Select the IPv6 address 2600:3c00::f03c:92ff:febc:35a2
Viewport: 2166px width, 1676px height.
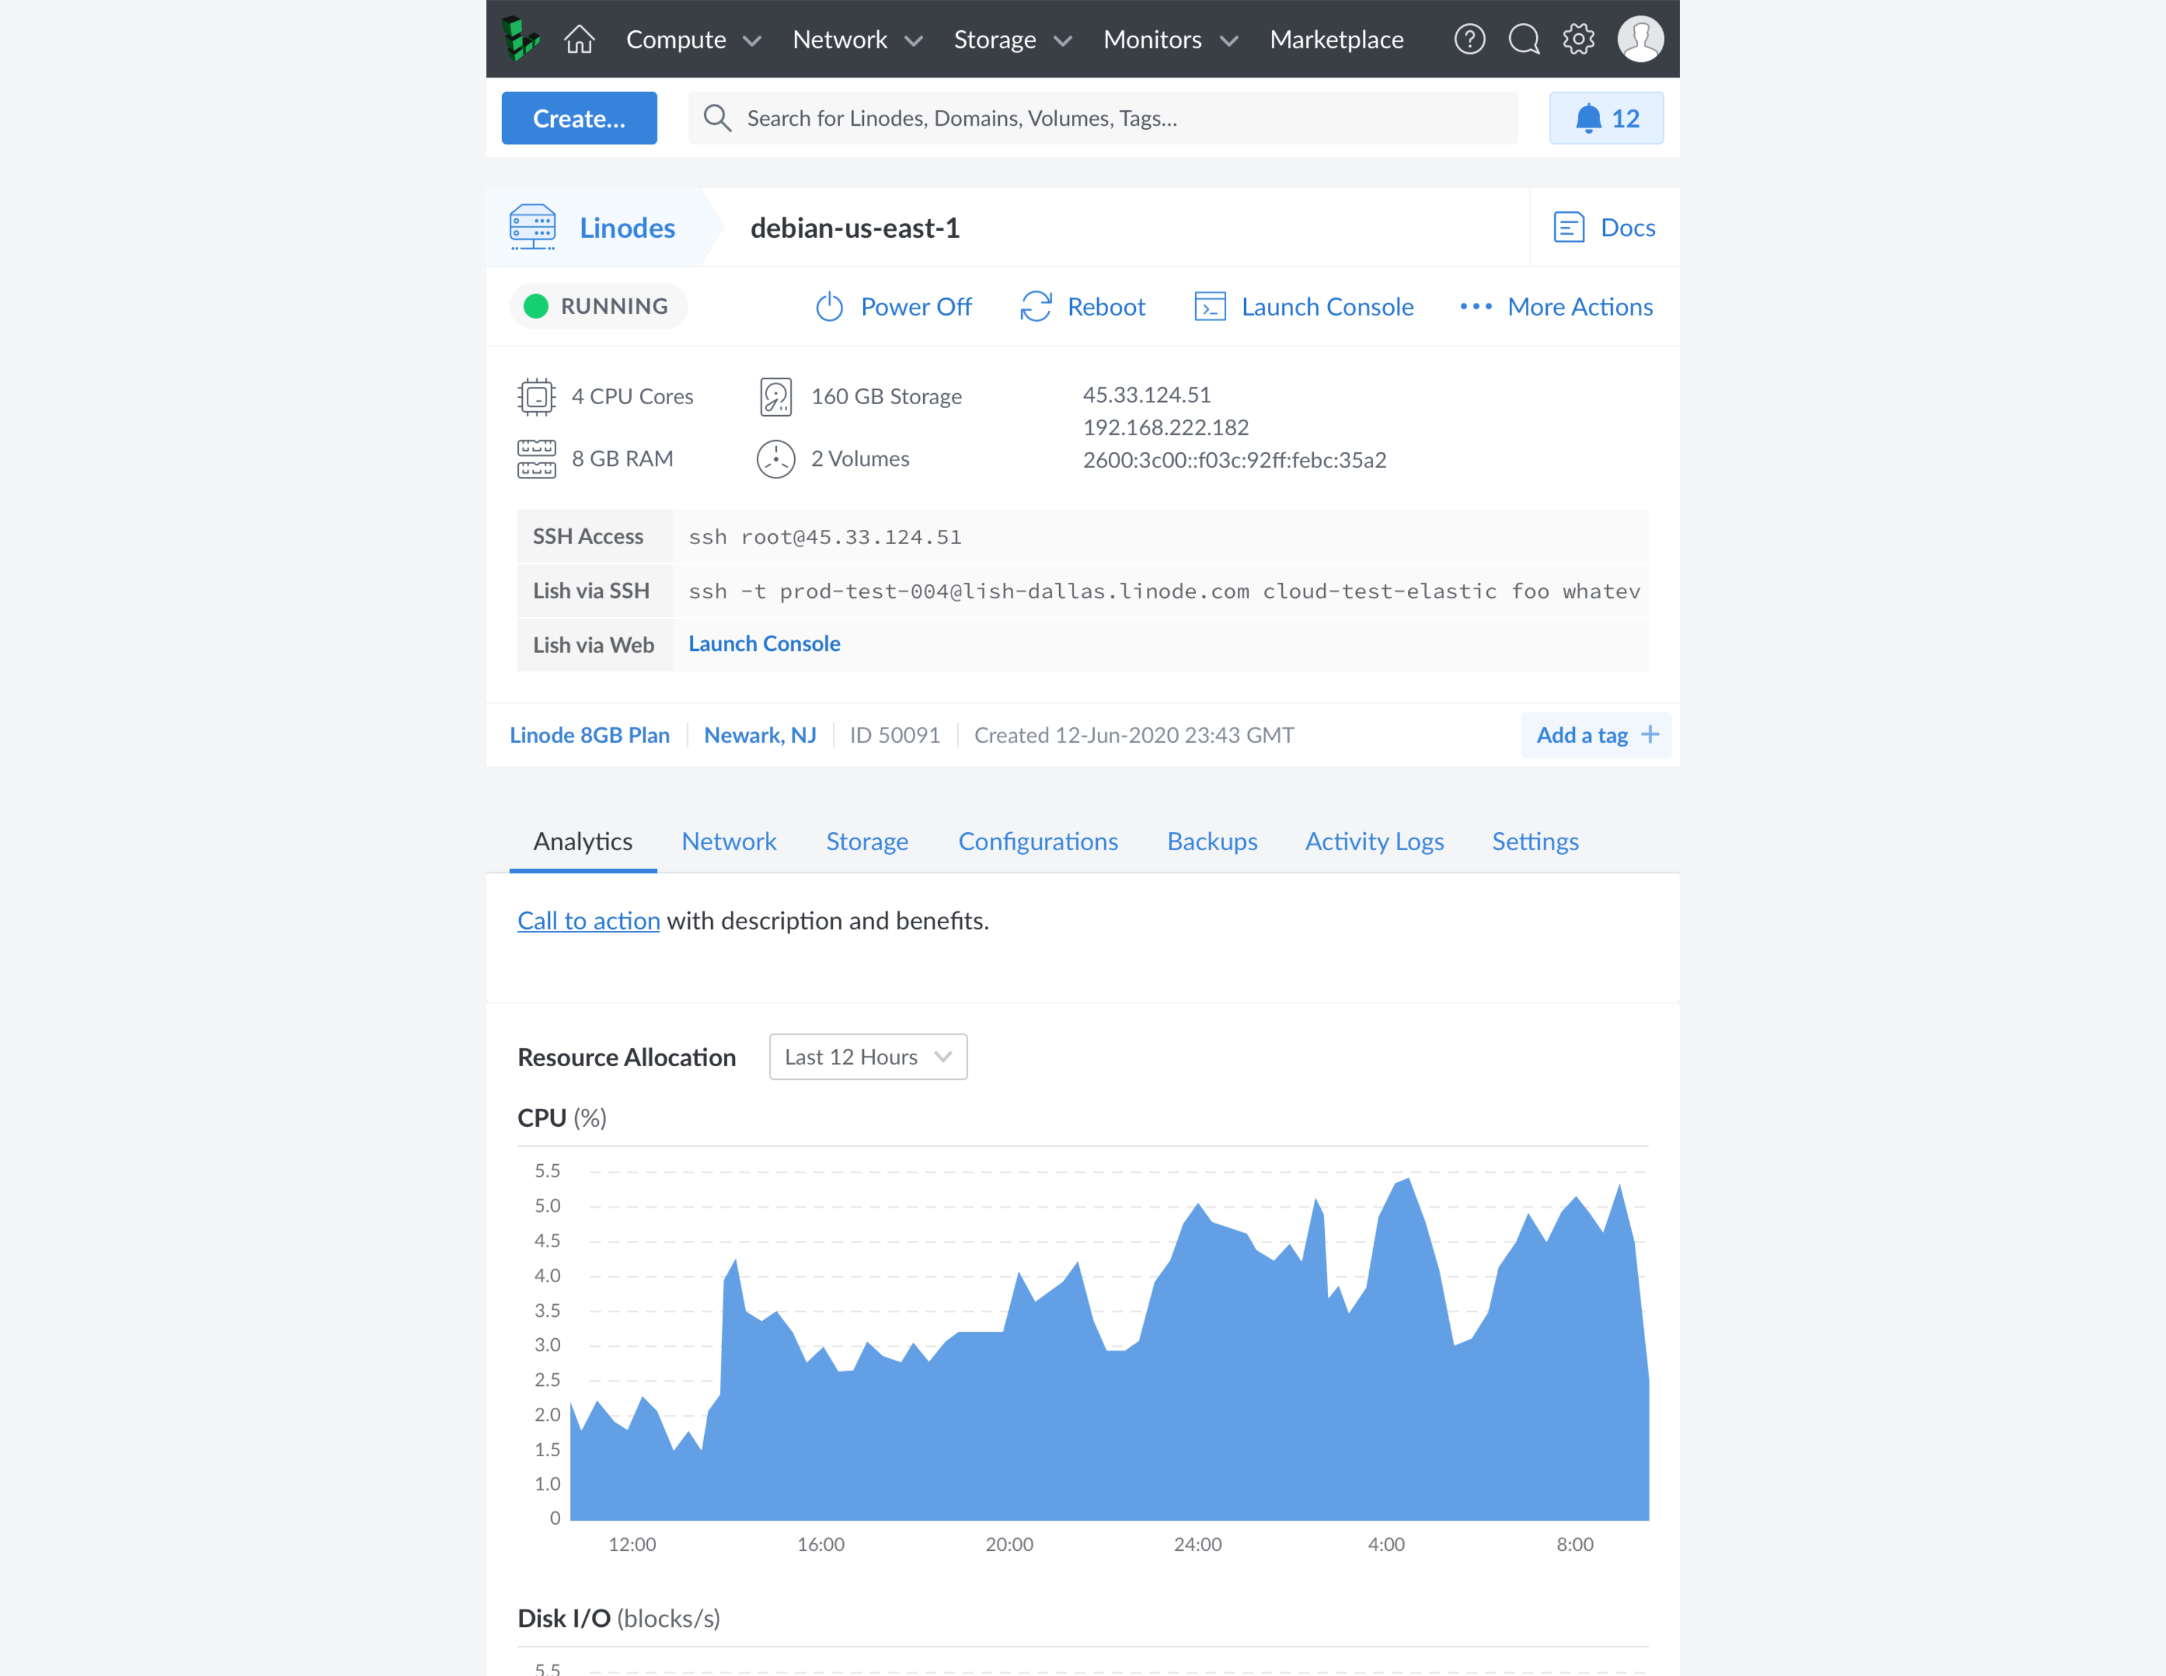coord(1234,460)
